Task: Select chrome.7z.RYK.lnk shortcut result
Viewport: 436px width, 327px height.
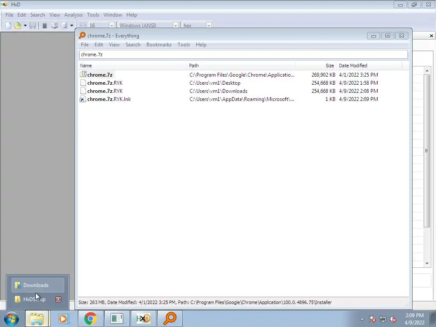Action: (x=109, y=99)
